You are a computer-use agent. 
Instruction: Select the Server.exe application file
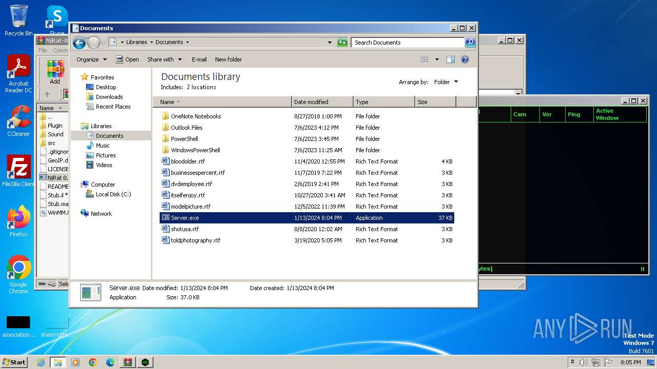pos(307,218)
